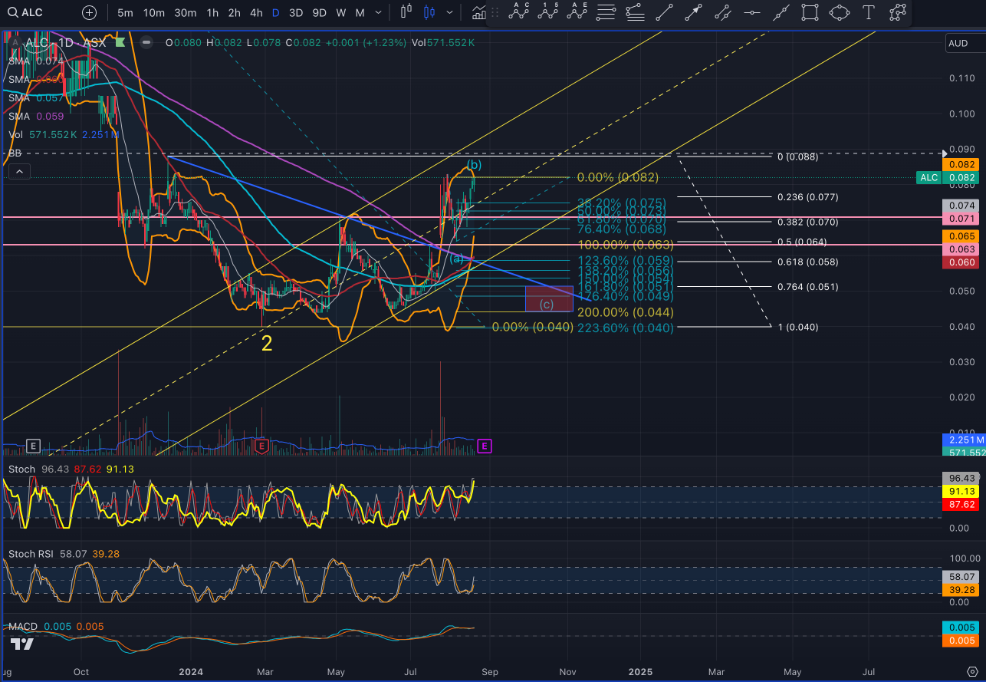Select the Text tool
The height and width of the screenshot is (682, 986).
click(x=868, y=12)
